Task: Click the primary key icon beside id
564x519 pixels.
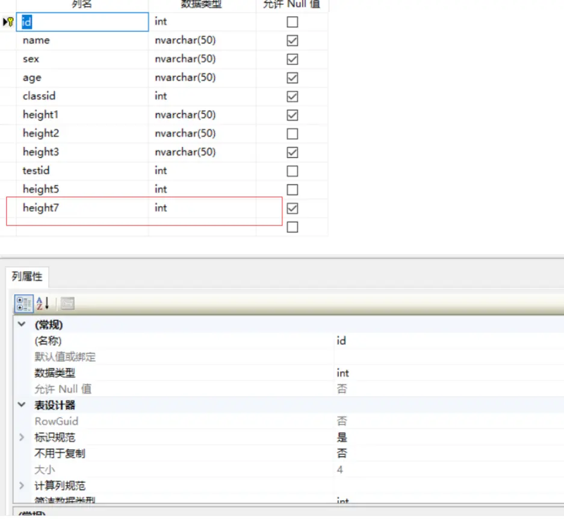Action: (10, 22)
